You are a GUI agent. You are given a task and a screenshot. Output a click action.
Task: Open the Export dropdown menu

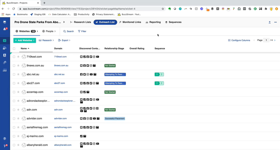click(x=64, y=40)
